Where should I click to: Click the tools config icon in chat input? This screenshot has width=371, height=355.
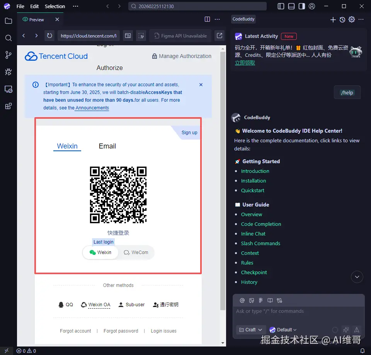pos(279,300)
